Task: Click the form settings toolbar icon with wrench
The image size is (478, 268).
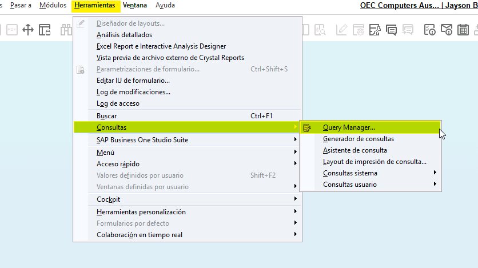Action: pyautogui.click(x=375, y=30)
